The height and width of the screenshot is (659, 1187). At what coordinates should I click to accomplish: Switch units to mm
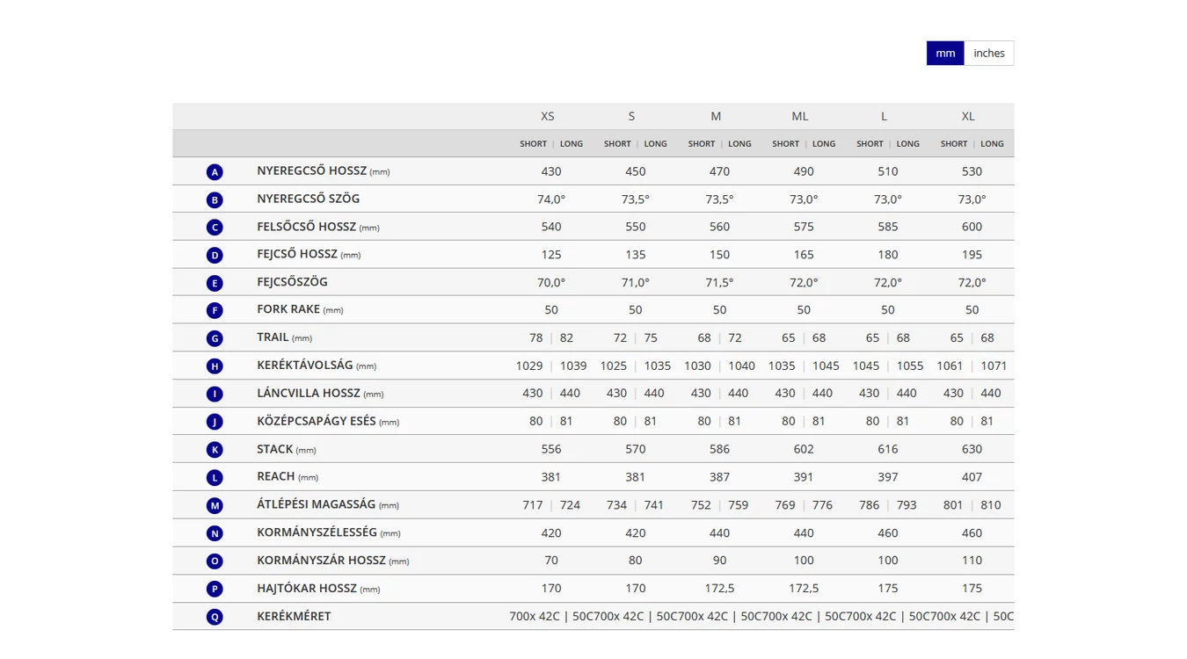tap(945, 54)
